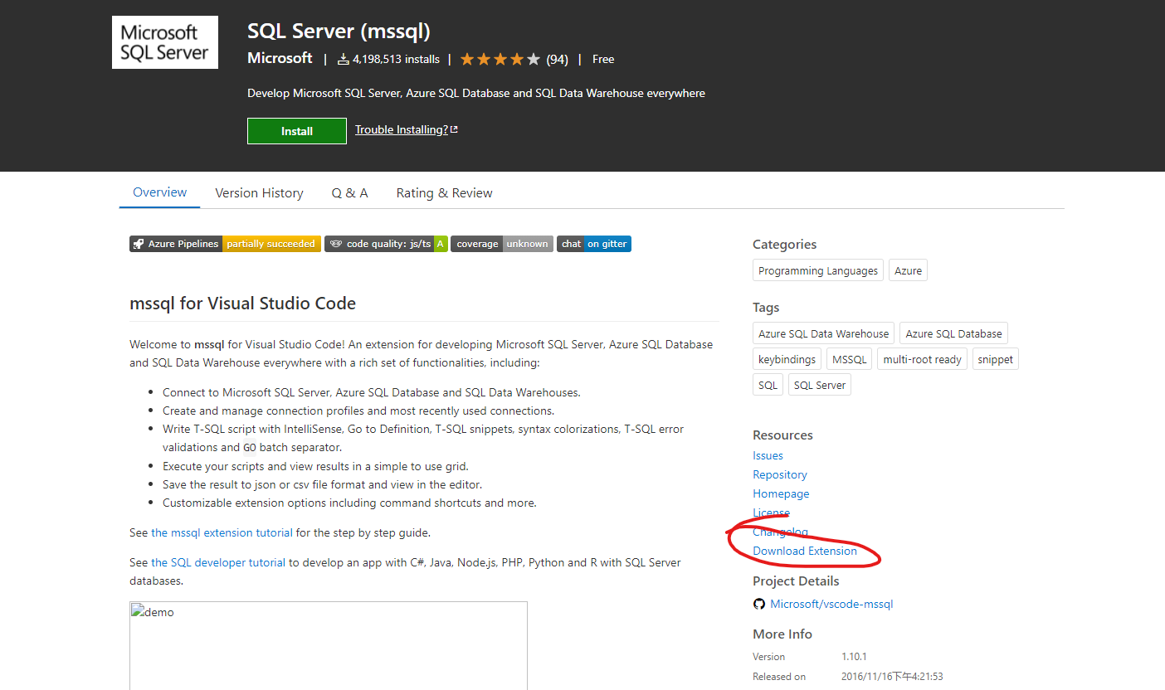Viewport: 1165px width, 690px height.
Task: Go to the Rating & Review tab
Action: pos(444,193)
